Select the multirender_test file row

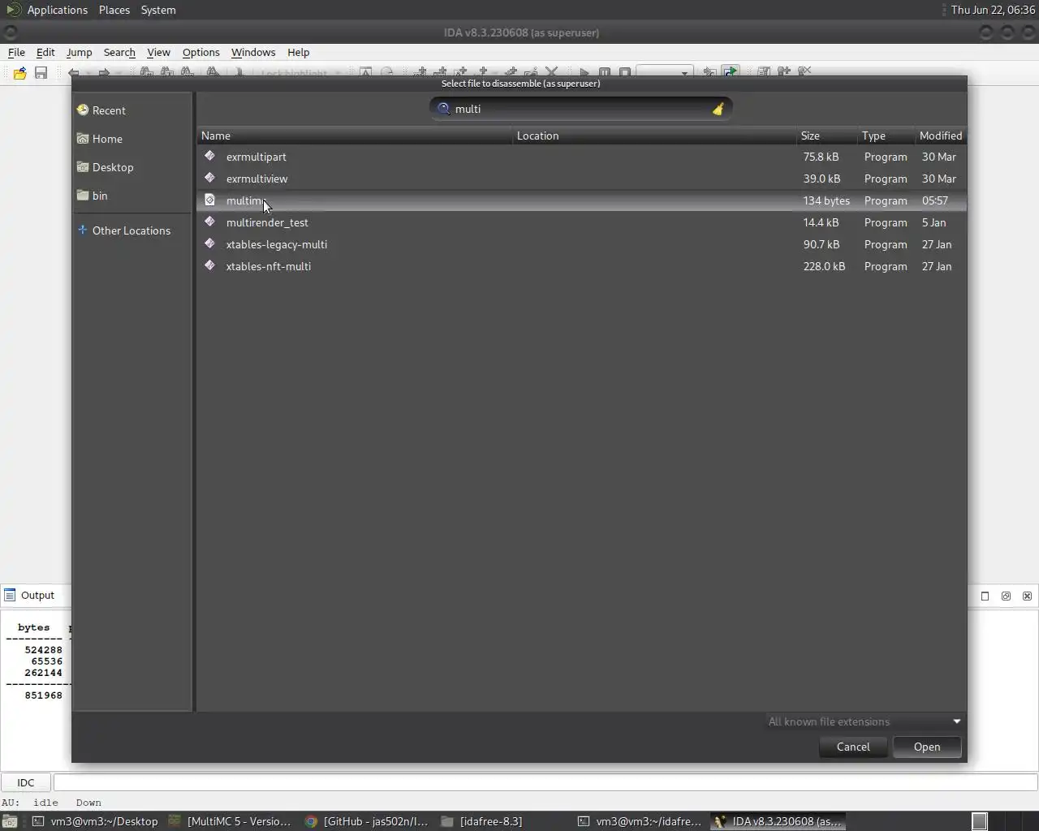[x=581, y=222]
